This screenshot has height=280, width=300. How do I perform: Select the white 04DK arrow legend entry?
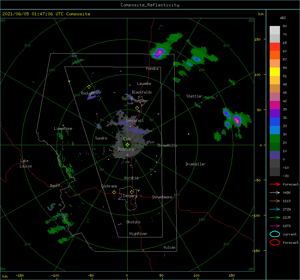[275, 192]
